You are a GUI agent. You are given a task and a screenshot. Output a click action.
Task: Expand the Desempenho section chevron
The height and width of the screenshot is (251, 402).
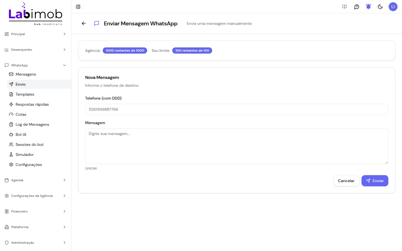(64, 50)
